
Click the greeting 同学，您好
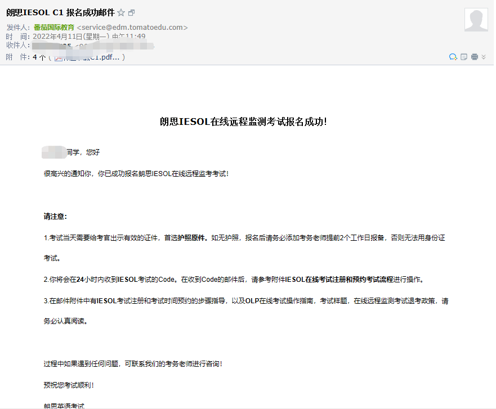coord(83,152)
